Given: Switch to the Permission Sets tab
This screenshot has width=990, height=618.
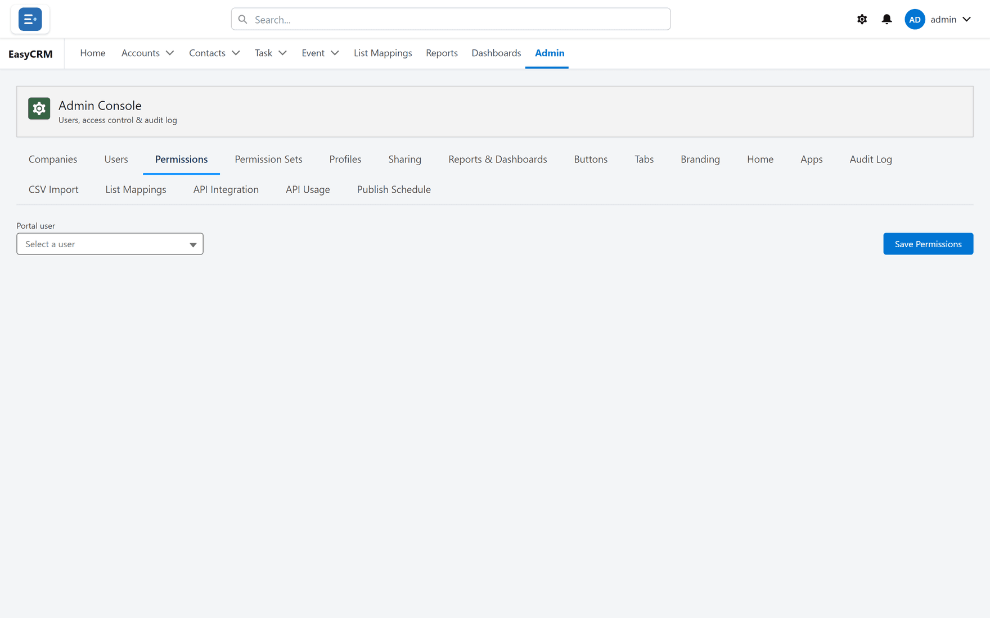Looking at the screenshot, I should click(x=268, y=159).
